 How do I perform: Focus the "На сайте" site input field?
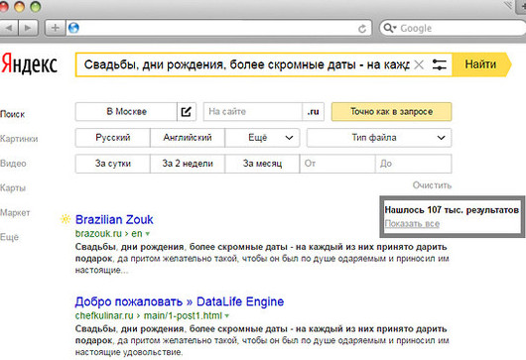click(x=253, y=112)
